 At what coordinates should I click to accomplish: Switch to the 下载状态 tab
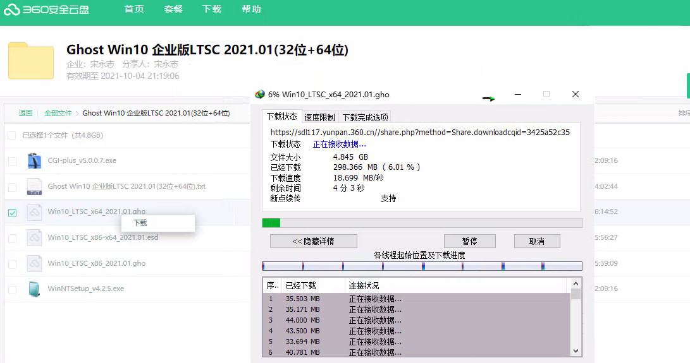281,116
